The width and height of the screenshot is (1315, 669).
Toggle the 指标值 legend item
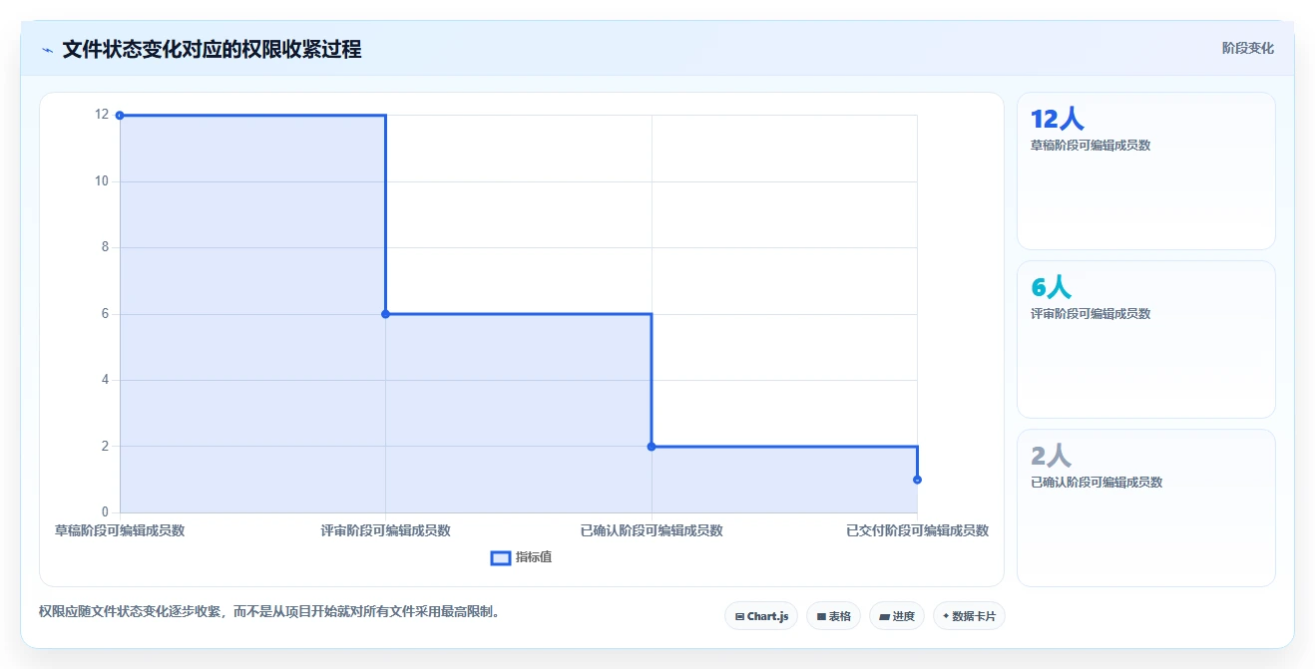coord(521,557)
